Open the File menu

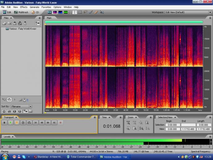[x=3, y=7]
